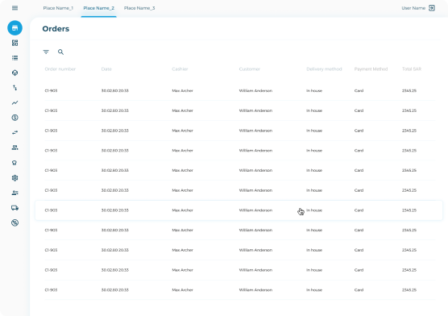Switch to the Place Name_3 tab
The width and height of the screenshot is (448, 316).
point(139,8)
